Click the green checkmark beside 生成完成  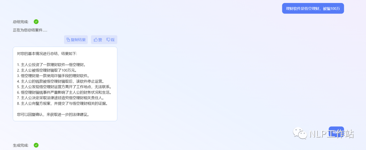click(36, 145)
